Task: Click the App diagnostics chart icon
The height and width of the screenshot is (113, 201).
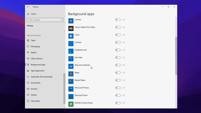Action: [28, 71]
